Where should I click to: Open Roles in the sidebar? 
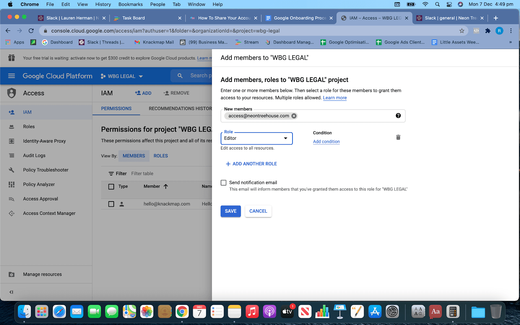[46, 127]
